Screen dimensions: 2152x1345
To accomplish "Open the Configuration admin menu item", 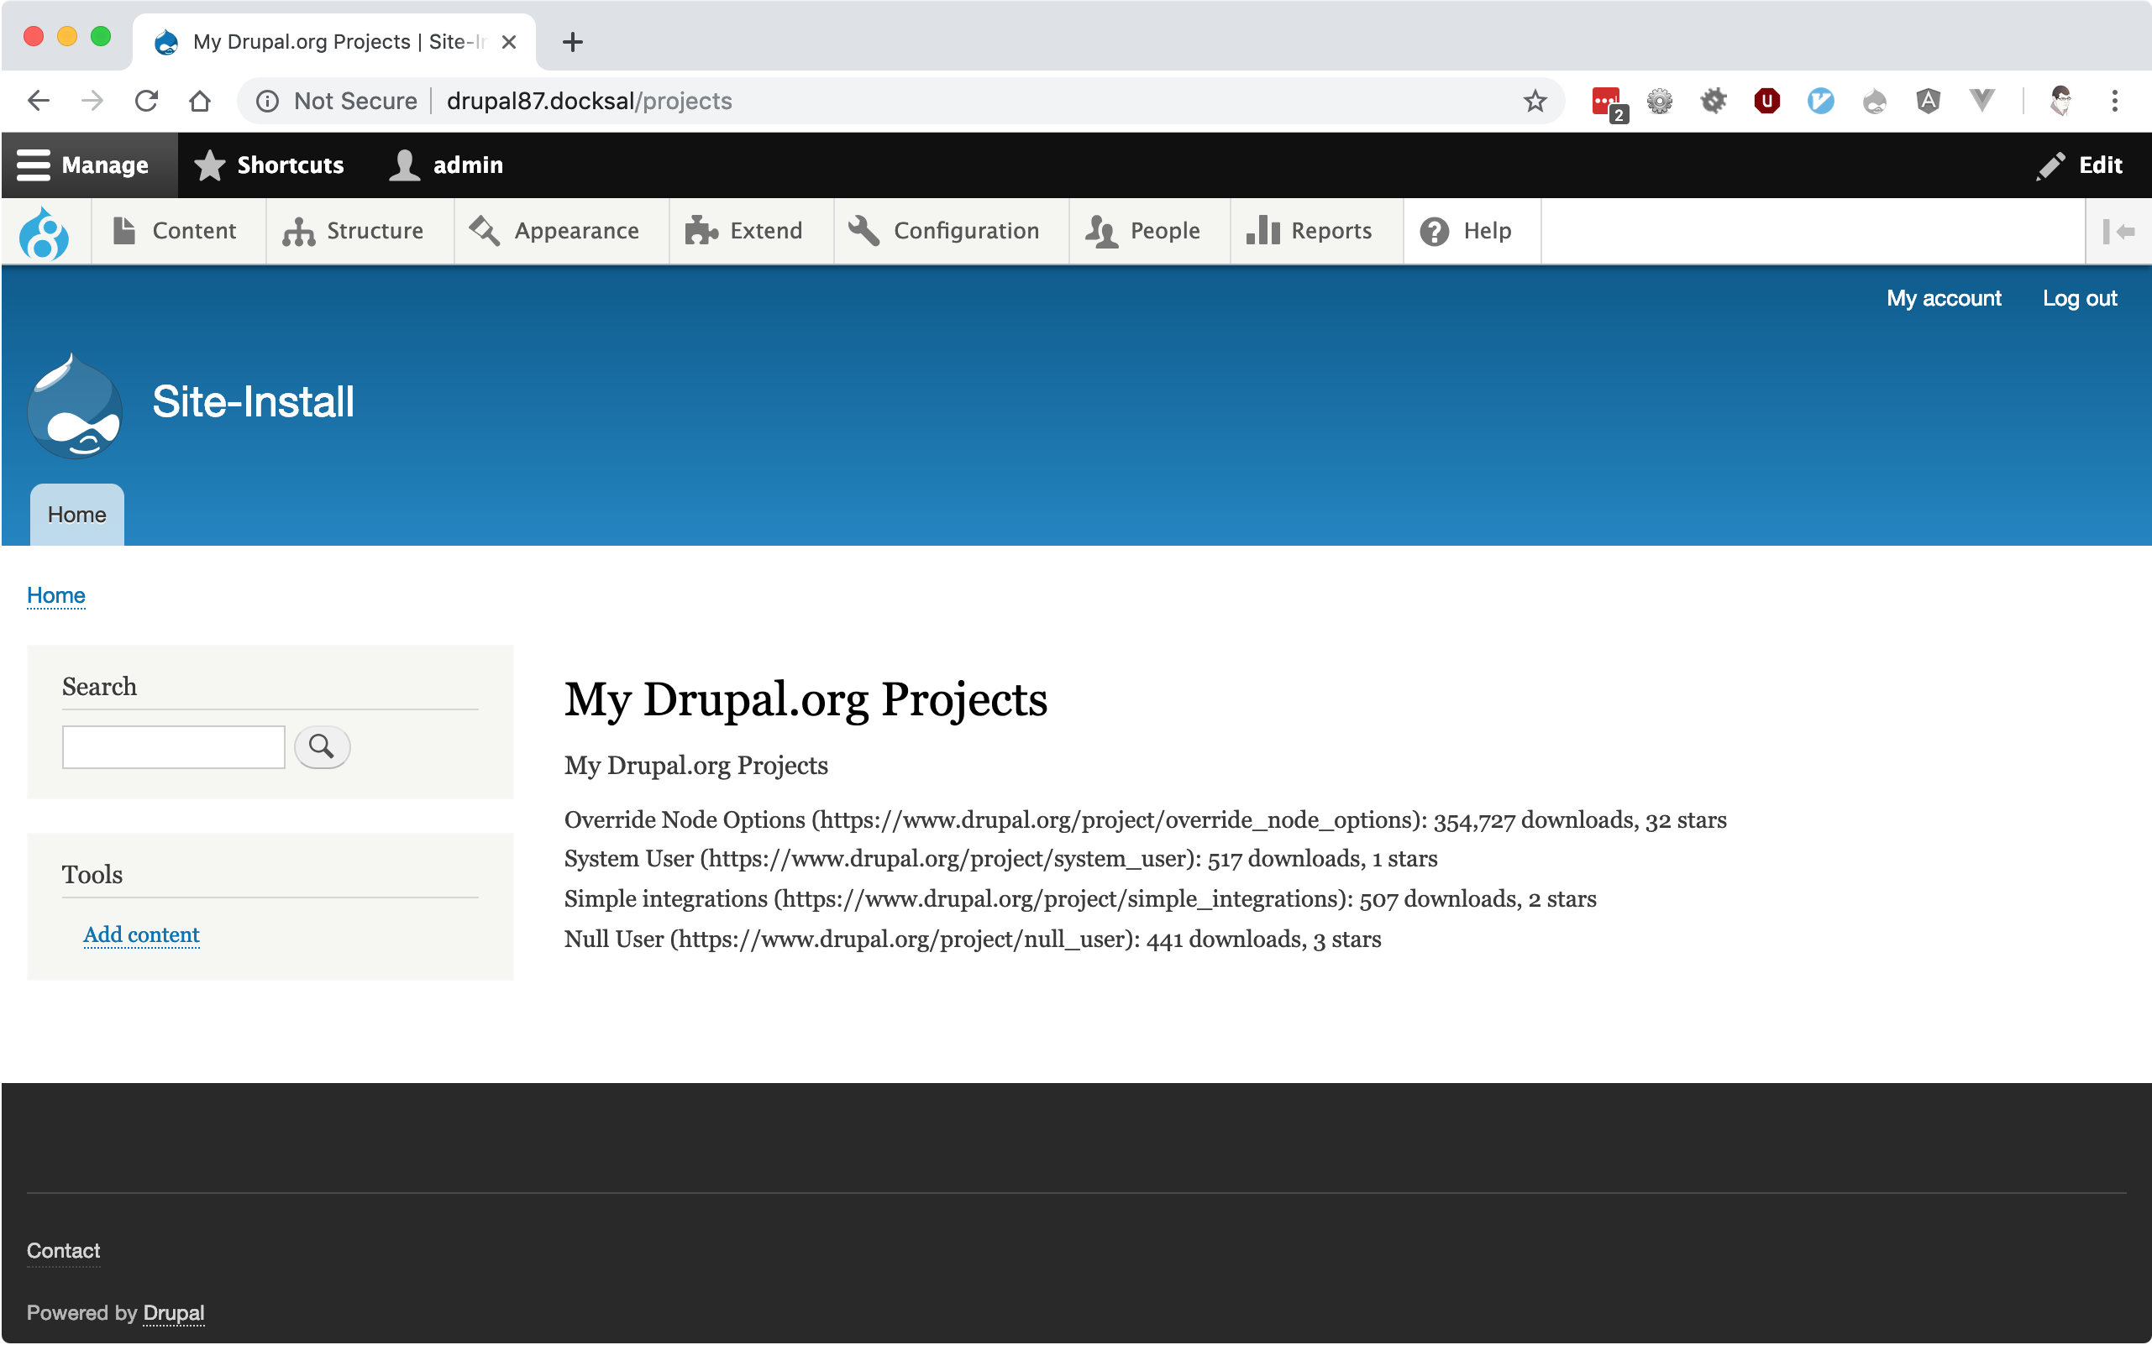I will pos(945,231).
